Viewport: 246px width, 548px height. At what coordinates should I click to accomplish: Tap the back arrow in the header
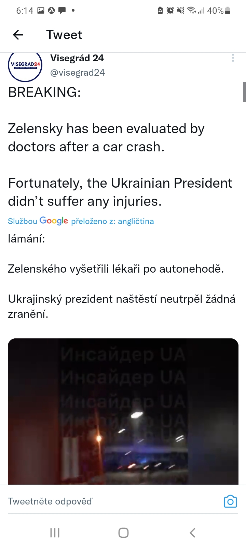coord(18,35)
